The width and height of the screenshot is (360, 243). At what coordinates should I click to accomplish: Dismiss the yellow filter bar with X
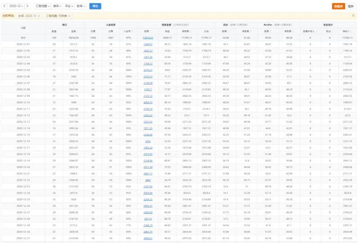point(353,16)
